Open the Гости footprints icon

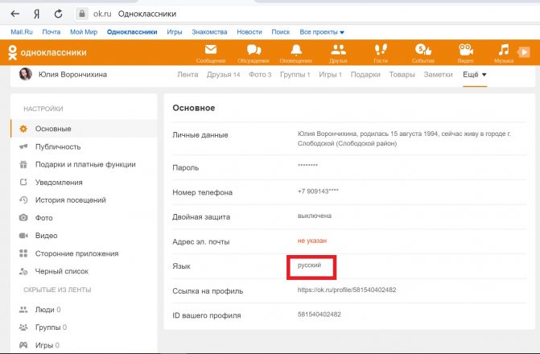tap(381, 50)
